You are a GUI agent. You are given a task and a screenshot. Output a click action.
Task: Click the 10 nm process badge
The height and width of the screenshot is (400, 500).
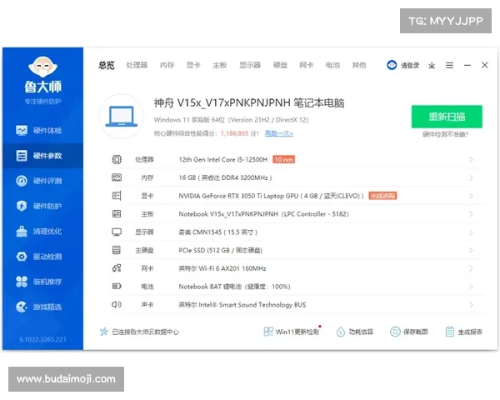click(x=283, y=159)
